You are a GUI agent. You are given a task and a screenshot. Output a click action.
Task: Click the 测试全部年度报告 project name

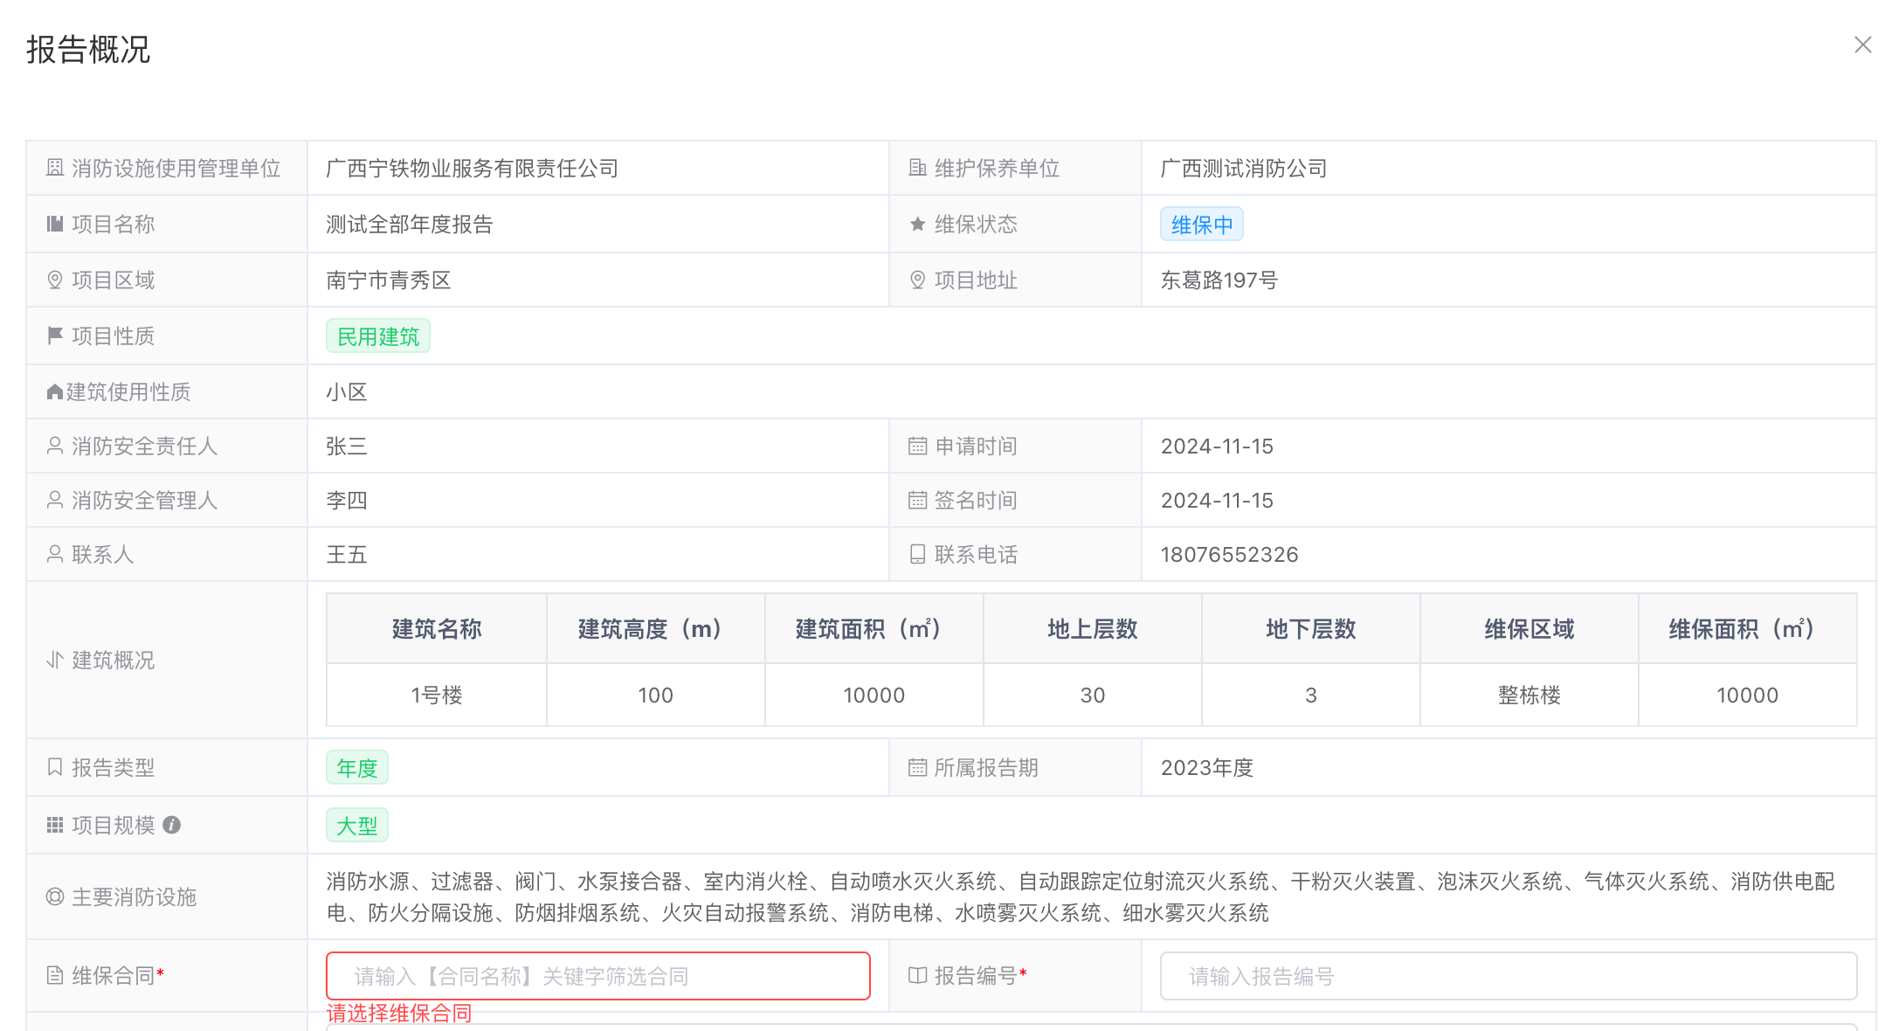(410, 224)
